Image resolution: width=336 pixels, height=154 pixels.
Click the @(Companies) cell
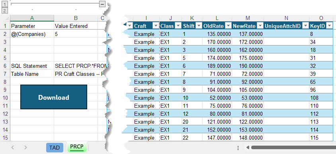pyautogui.click(x=32, y=34)
